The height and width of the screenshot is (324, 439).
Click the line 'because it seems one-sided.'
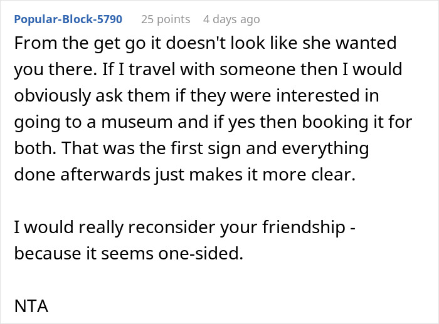point(127,254)
